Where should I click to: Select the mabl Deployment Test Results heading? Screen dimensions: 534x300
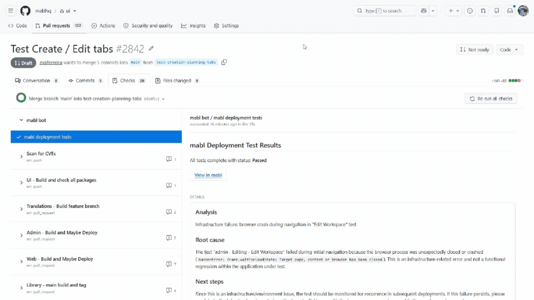235,145
